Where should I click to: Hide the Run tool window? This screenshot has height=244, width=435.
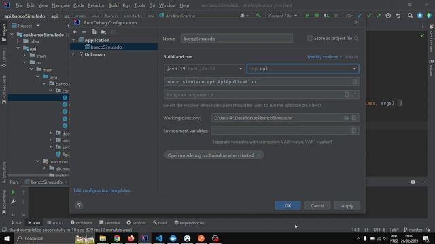click(422, 182)
